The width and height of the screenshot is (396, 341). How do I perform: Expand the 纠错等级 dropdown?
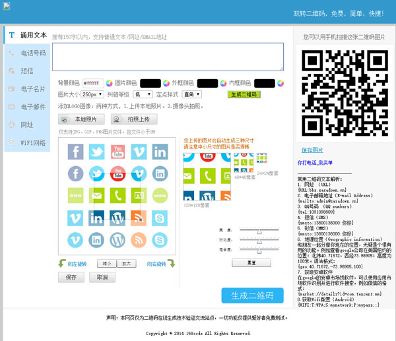click(x=143, y=94)
